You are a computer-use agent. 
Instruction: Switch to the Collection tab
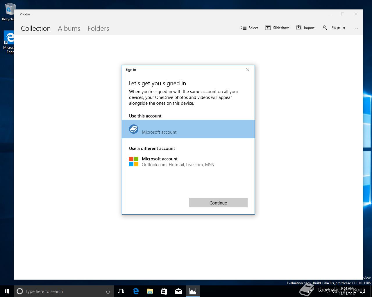pos(36,28)
